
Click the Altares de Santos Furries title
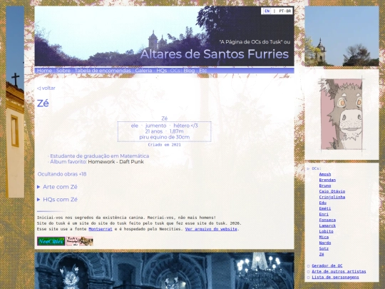[x=215, y=54]
